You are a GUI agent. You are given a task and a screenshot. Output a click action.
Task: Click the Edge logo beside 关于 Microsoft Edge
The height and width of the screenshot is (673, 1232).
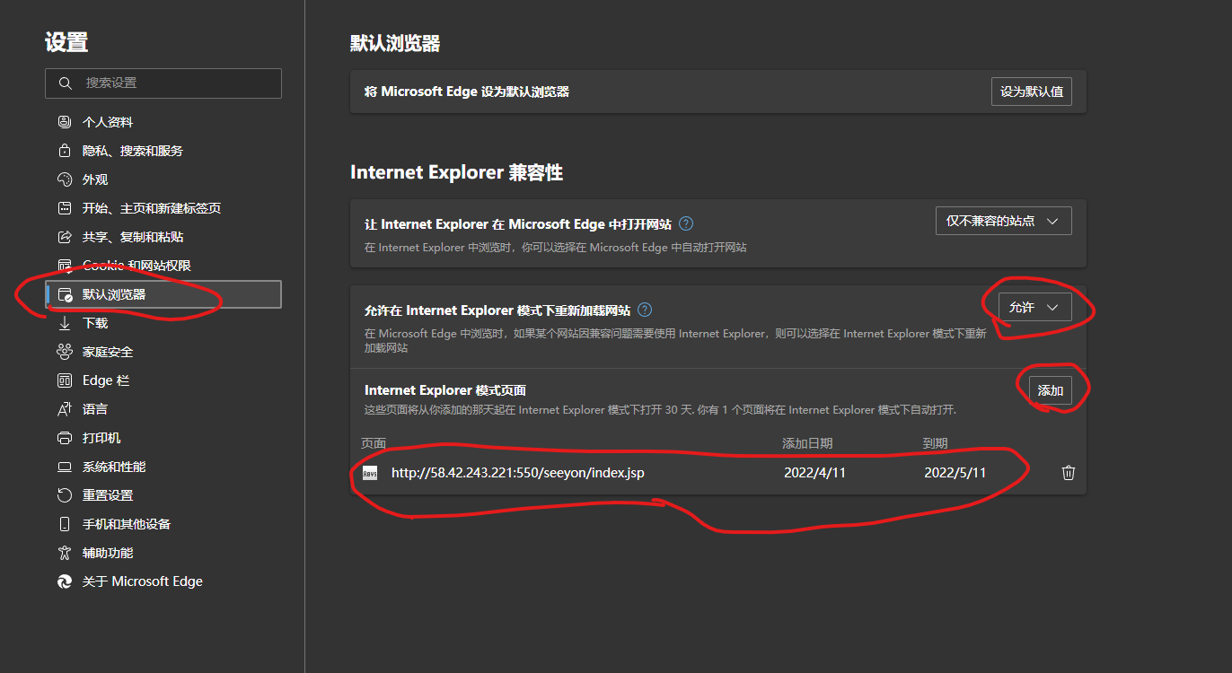tap(65, 581)
